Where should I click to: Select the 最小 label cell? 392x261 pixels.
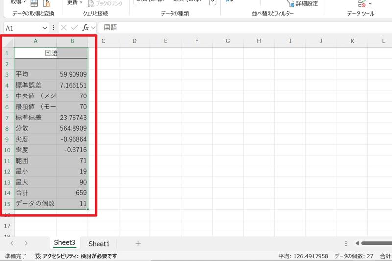pyautogui.click(x=35, y=171)
